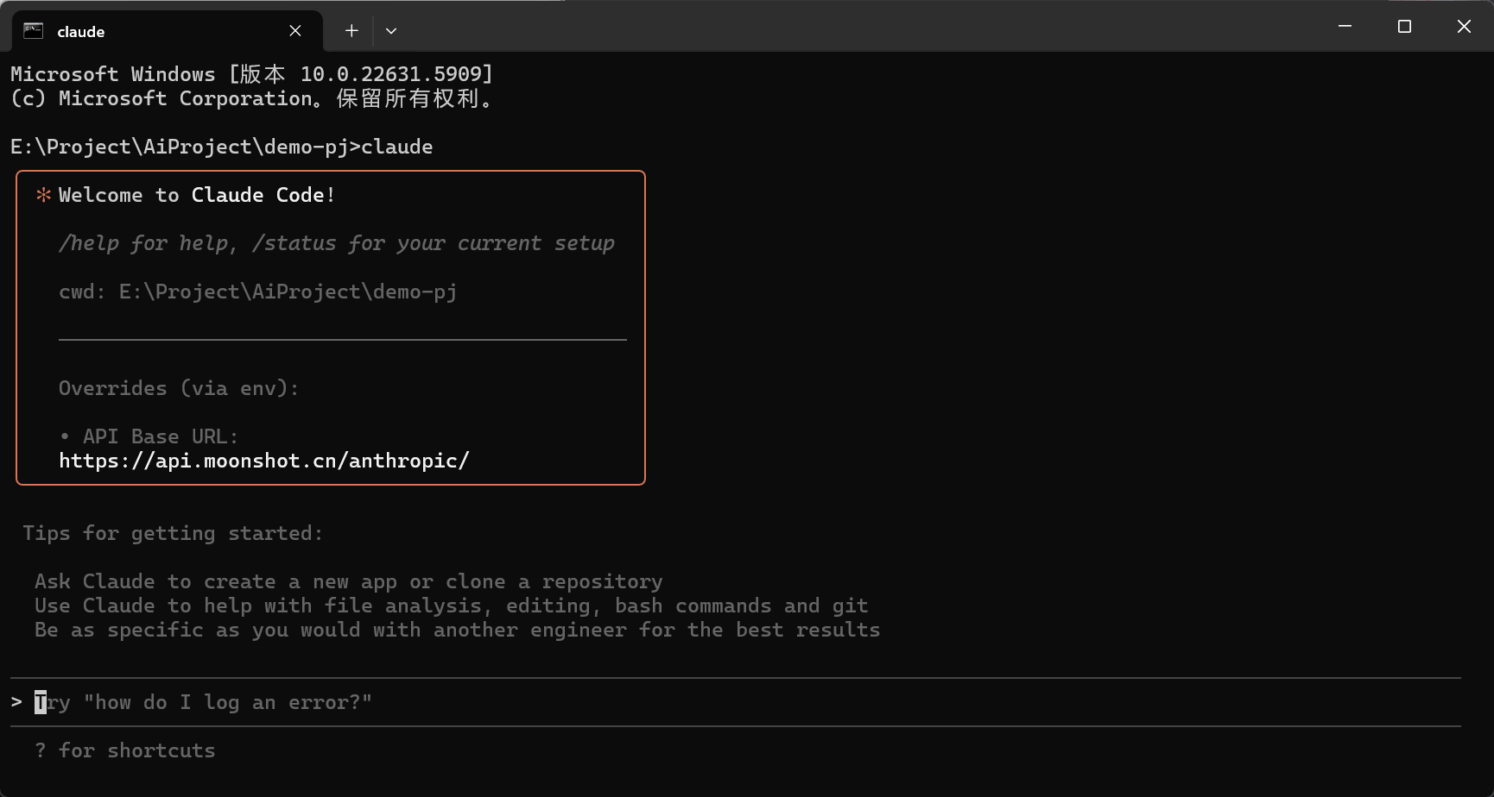This screenshot has height=797, width=1494.
Task: Select the claude tab title
Action: coord(81,32)
